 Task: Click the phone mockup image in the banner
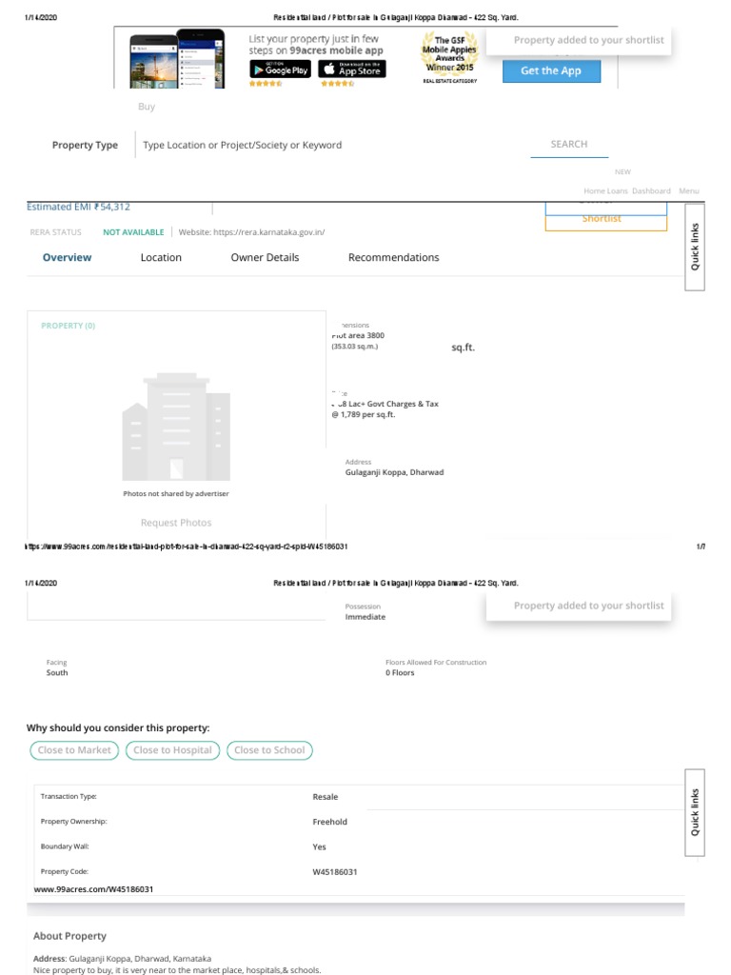pos(176,59)
